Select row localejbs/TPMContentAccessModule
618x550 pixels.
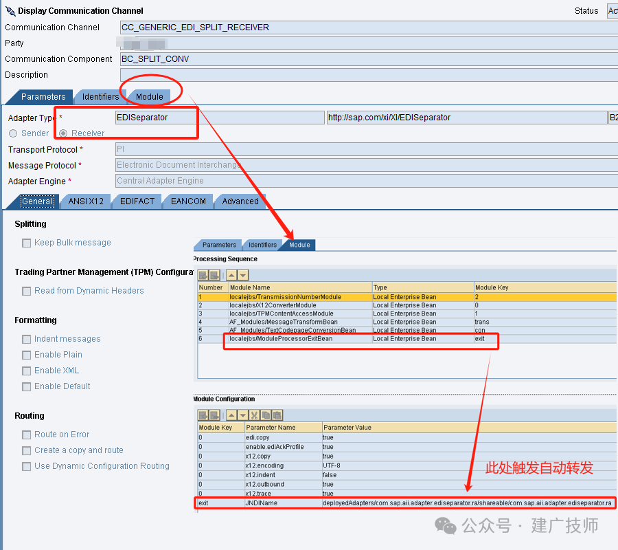point(407,313)
